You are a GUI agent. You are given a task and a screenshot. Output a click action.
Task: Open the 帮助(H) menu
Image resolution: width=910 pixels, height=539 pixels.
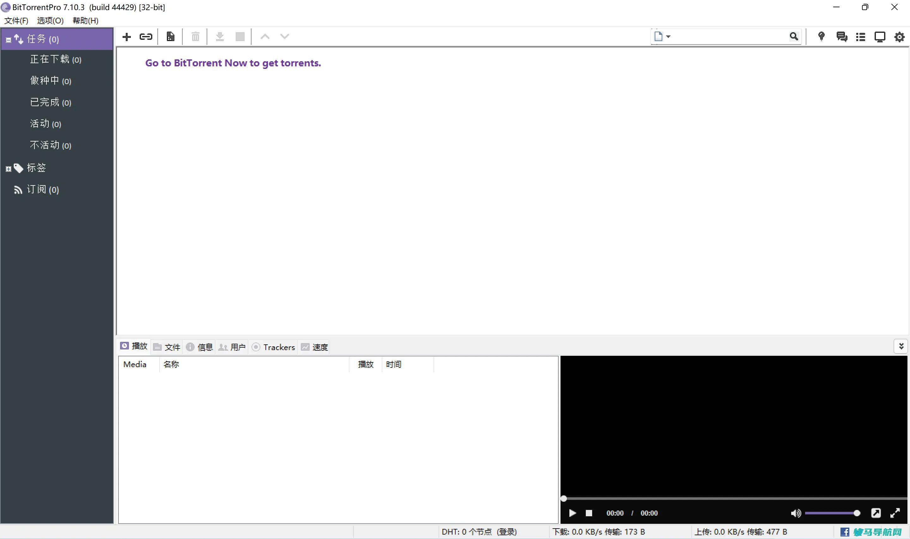pos(85,21)
